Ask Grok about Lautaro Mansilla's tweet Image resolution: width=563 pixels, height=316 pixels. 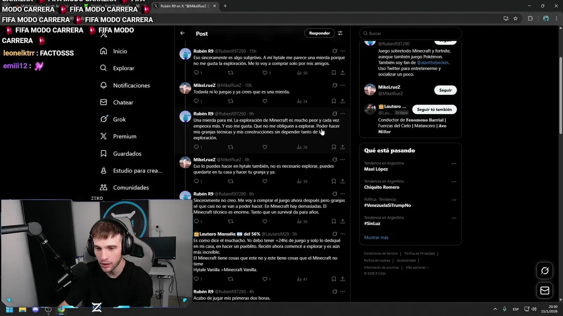pyautogui.click(x=335, y=234)
